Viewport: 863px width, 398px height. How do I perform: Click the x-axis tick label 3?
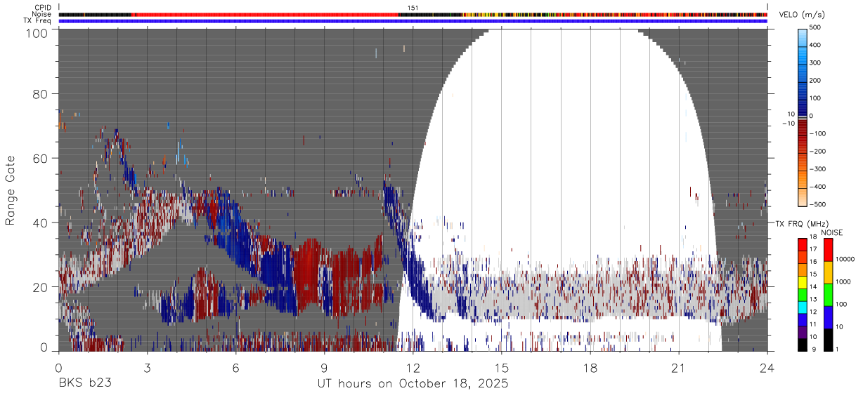pos(147,368)
